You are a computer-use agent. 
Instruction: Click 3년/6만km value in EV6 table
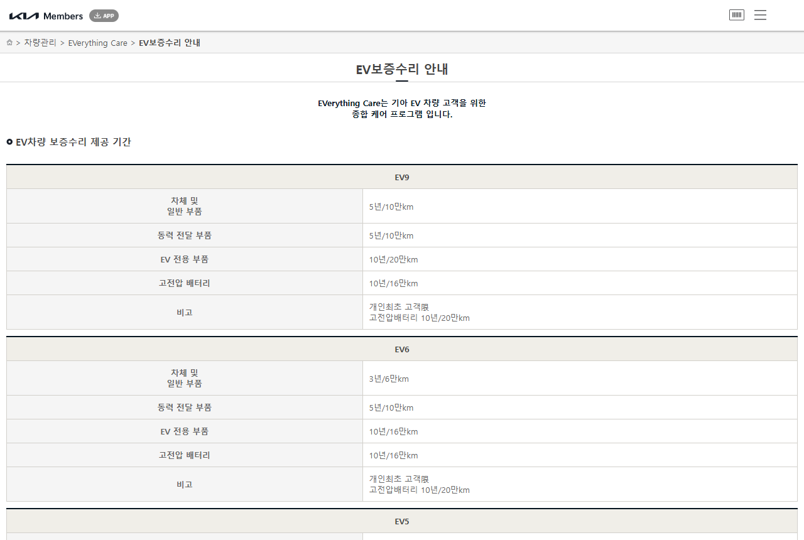389,379
